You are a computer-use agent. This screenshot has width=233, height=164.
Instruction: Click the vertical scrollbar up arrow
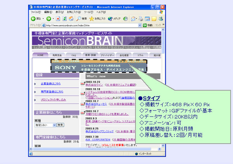pos(163,30)
